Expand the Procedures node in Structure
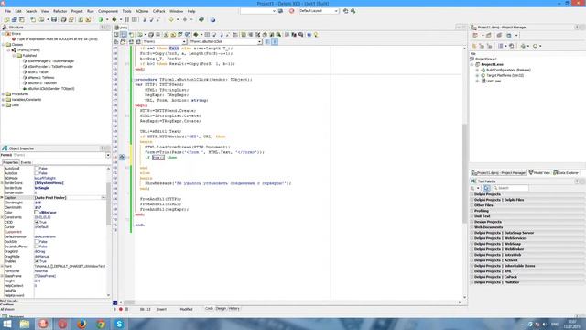This screenshot has height=330, width=586. point(4,94)
